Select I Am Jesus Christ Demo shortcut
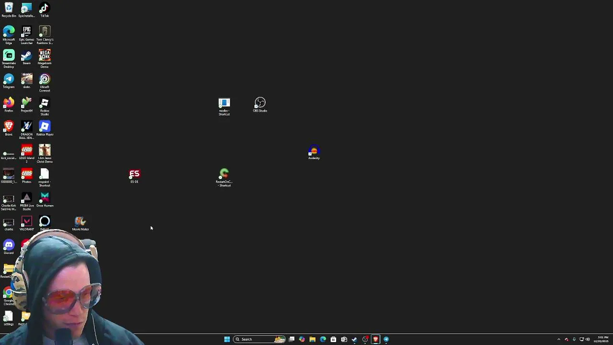 coord(45,154)
